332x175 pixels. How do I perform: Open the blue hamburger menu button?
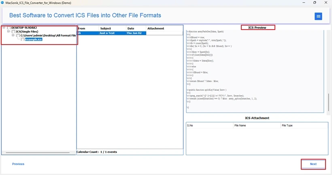pyautogui.click(x=318, y=16)
